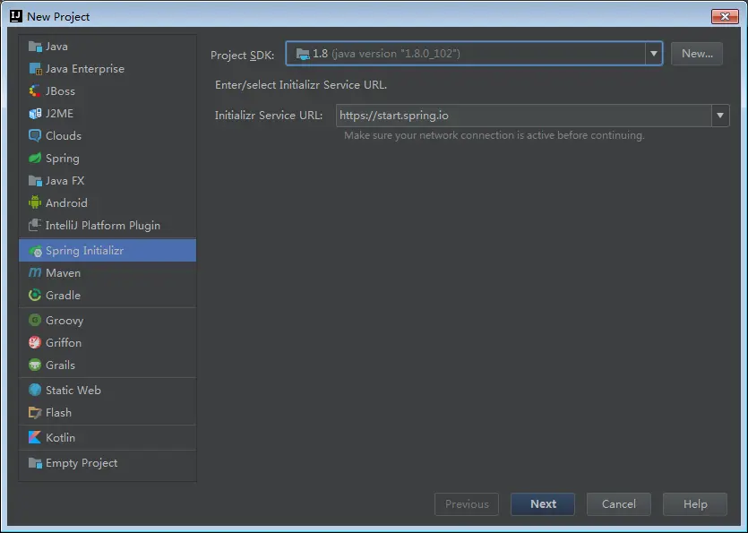Click the New... SDK button
The image size is (748, 533).
(x=696, y=54)
